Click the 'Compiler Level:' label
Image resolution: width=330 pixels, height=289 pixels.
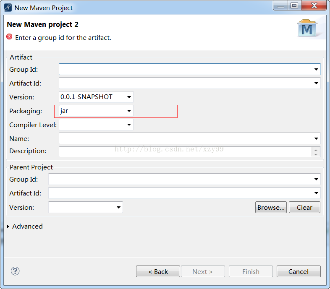click(x=33, y=125)
